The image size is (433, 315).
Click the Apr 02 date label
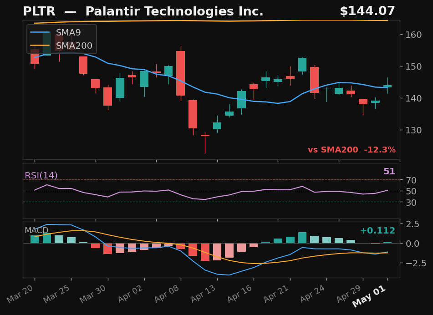pyautogui.click(x=131, y=294)
